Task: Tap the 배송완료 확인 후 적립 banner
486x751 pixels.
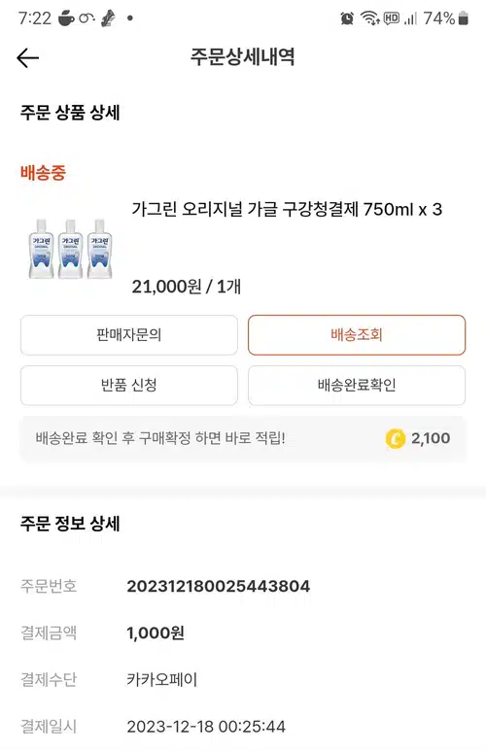Action: pyautogui.click(x=243, y=438)
